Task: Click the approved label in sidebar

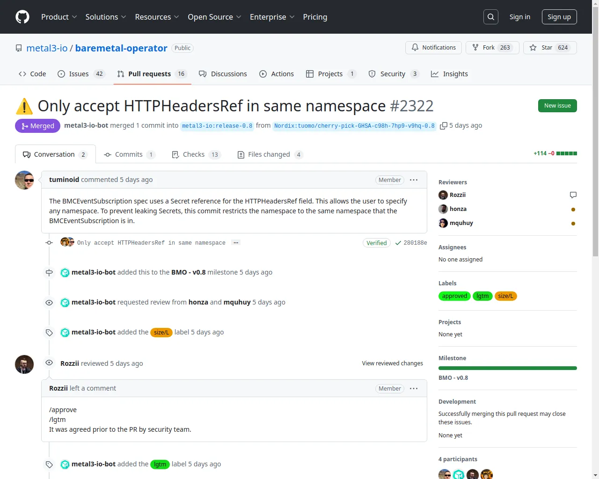Action: tap(454, 296)
